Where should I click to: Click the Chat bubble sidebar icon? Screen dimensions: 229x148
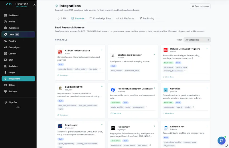click(x=5, y=60)
